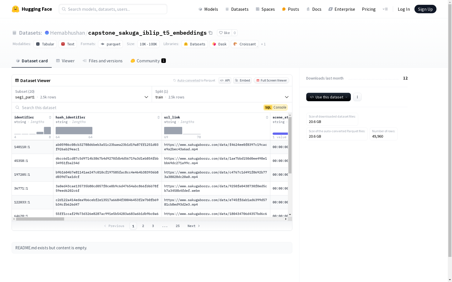Click the Datasets library tag
Screen dimensions: 452x282
[195, 44]
